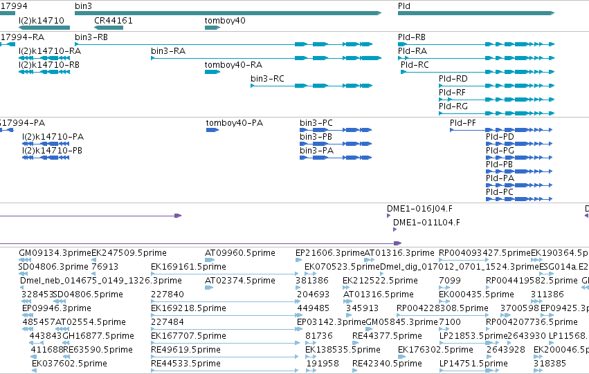This screenshot has width=589, height=374.
Task: Click the Pld-PF protein label
Action: (x=463, y=123)
